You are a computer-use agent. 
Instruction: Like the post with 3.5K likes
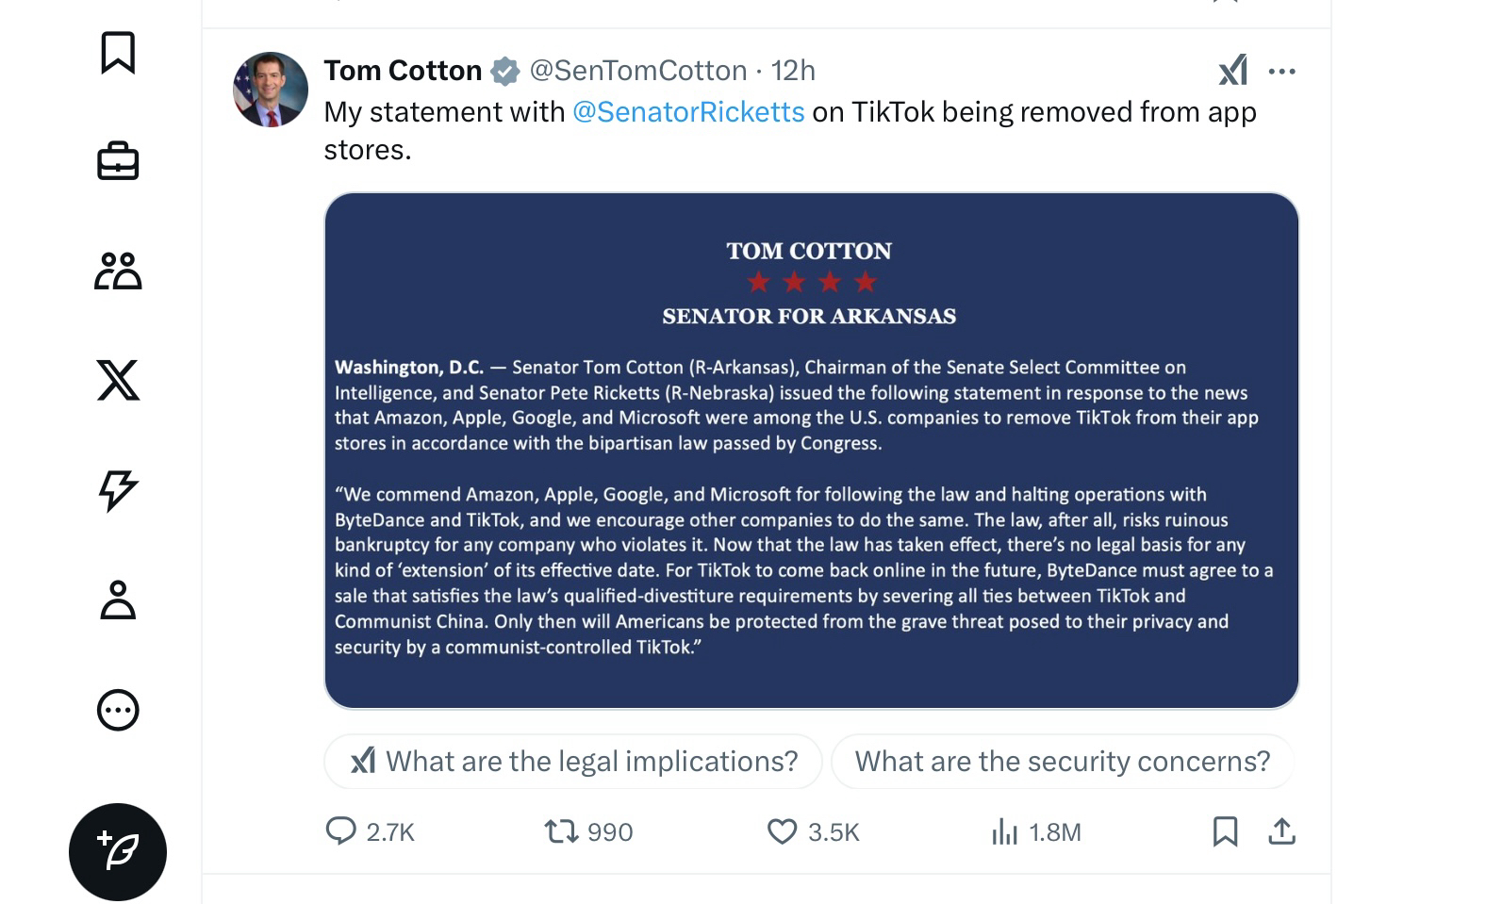tap(782, 831)
